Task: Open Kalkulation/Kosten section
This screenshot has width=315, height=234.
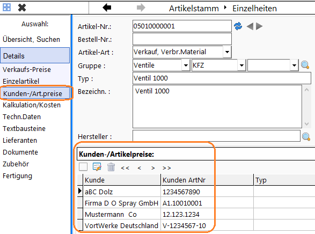Action: 32,105
